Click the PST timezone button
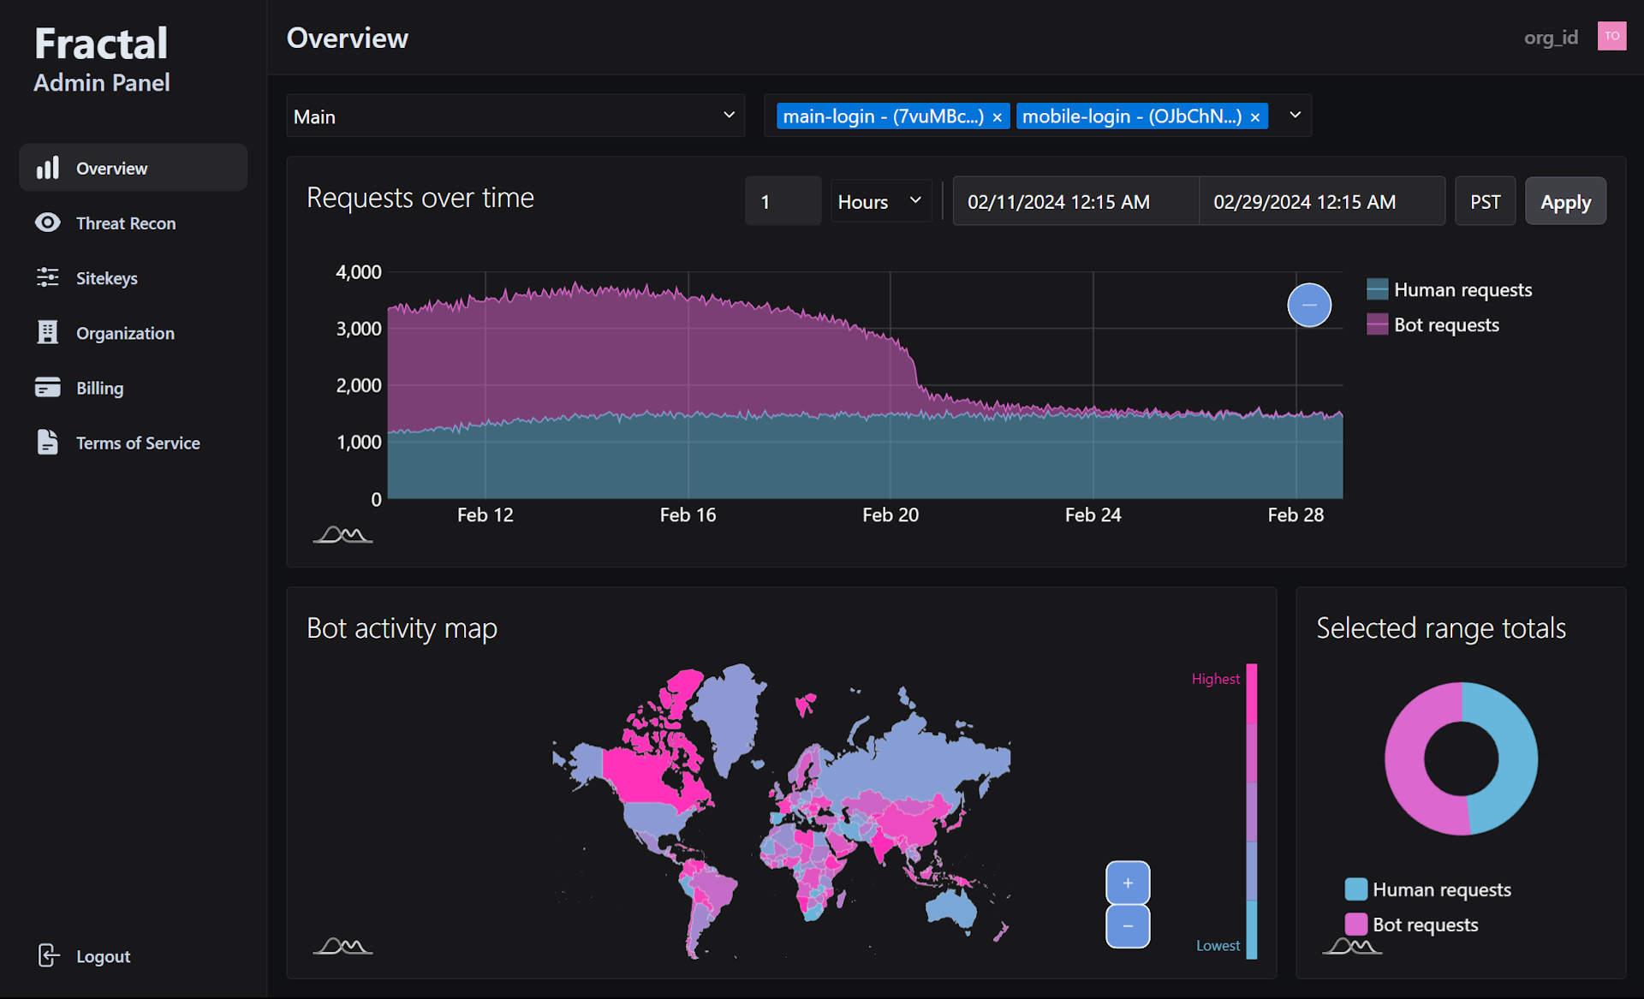The width and height of the screenshot is (1644, 999). [1486, 201]
